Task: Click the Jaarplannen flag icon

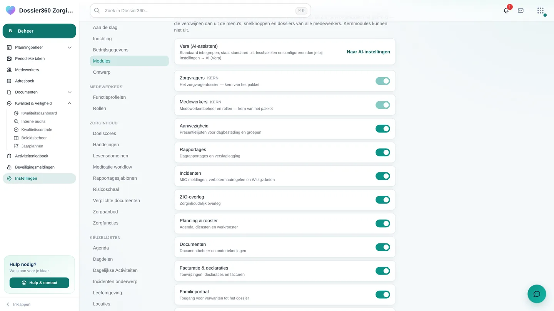Action: click(x=16, y=146)
